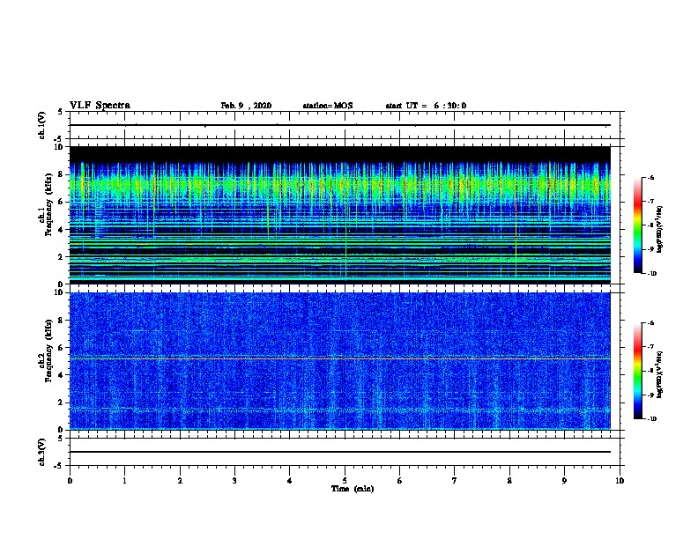The image size is (698, 539).
Task: Click the "4" kHz tick on ch.2 frequency axis
Action: pyautogui.click(x=62, y=375)
